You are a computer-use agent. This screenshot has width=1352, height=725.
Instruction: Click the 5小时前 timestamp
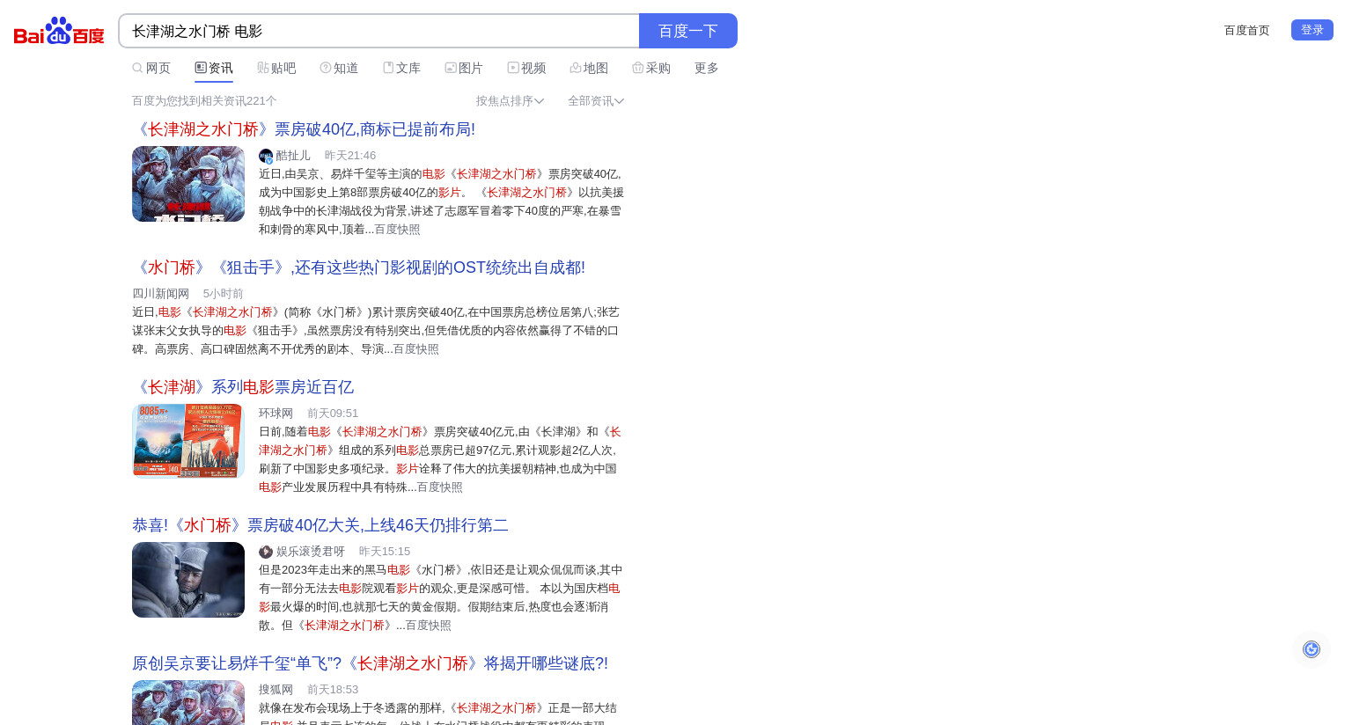224,294
